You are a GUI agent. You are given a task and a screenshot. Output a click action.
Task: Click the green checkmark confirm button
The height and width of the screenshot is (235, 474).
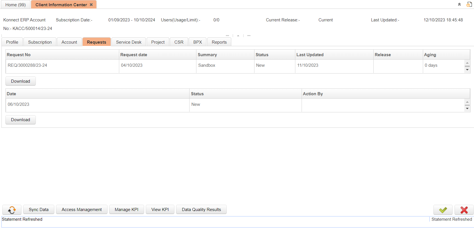click(x=443, y=210)
